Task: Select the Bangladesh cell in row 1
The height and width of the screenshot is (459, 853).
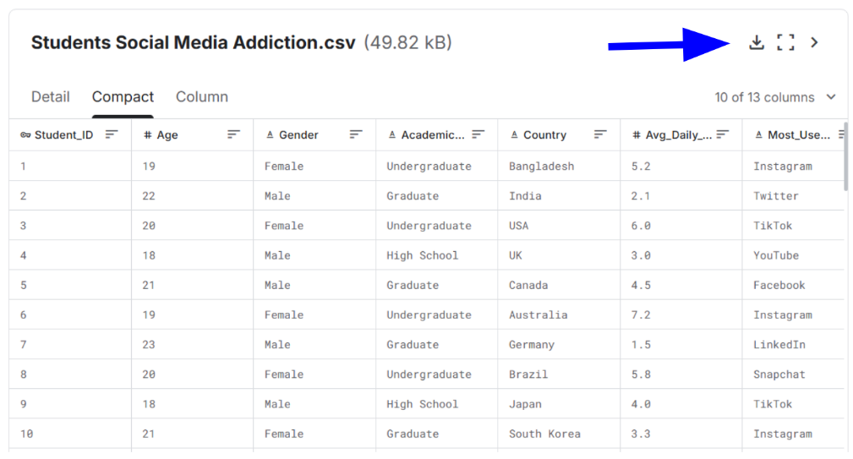Action: click(541, 167)
